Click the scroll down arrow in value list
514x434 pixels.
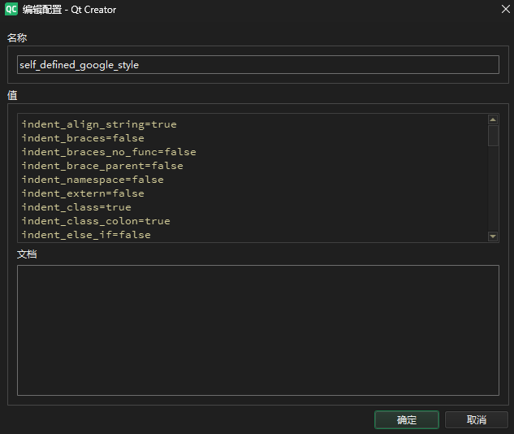click(x=493, y=236)
